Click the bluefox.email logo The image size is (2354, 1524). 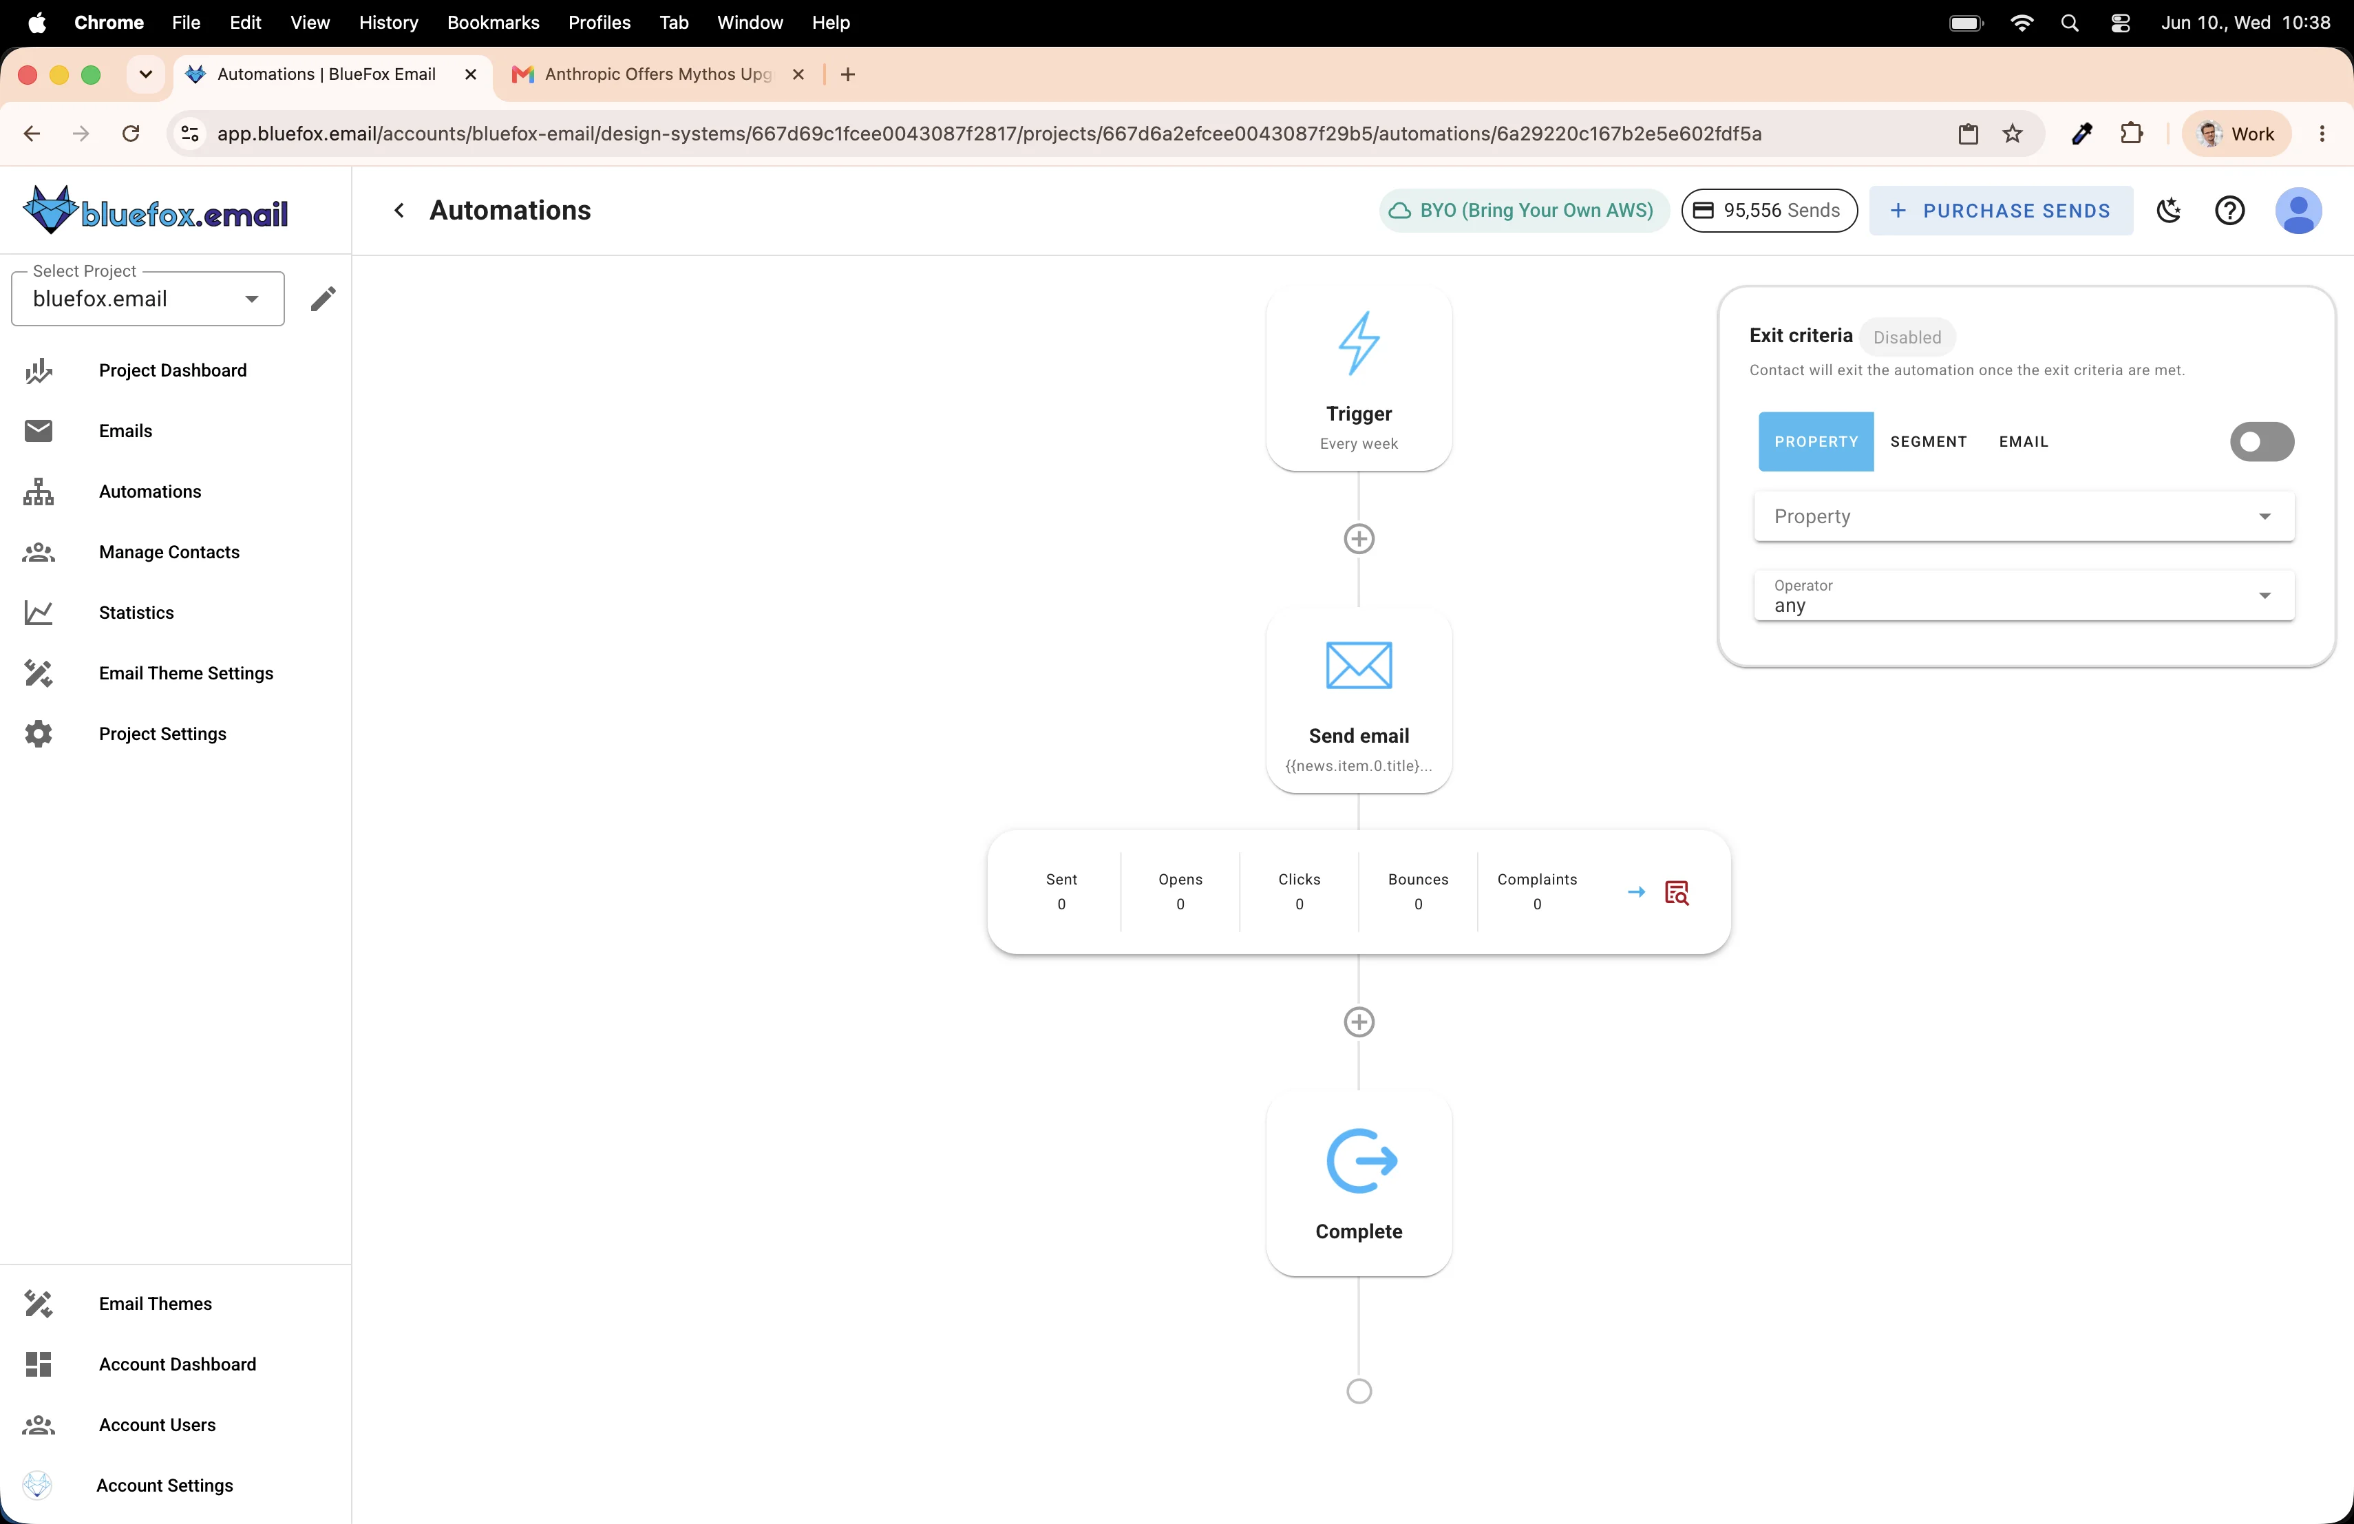pyautogui.click(x=156, y=210)
